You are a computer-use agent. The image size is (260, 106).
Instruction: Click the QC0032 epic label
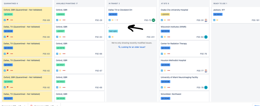218,14
